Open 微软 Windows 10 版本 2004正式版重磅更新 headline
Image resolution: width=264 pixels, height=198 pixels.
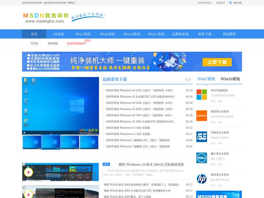151,165
